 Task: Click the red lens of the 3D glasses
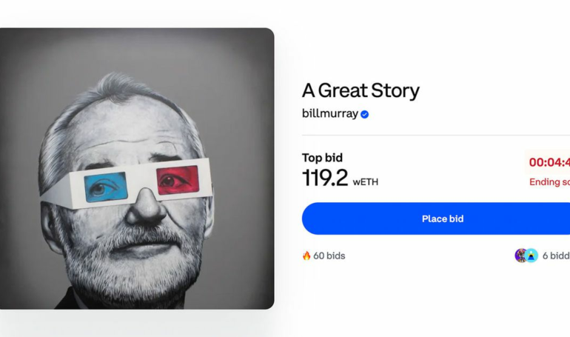pyautogui.click(x=178, y=180)
